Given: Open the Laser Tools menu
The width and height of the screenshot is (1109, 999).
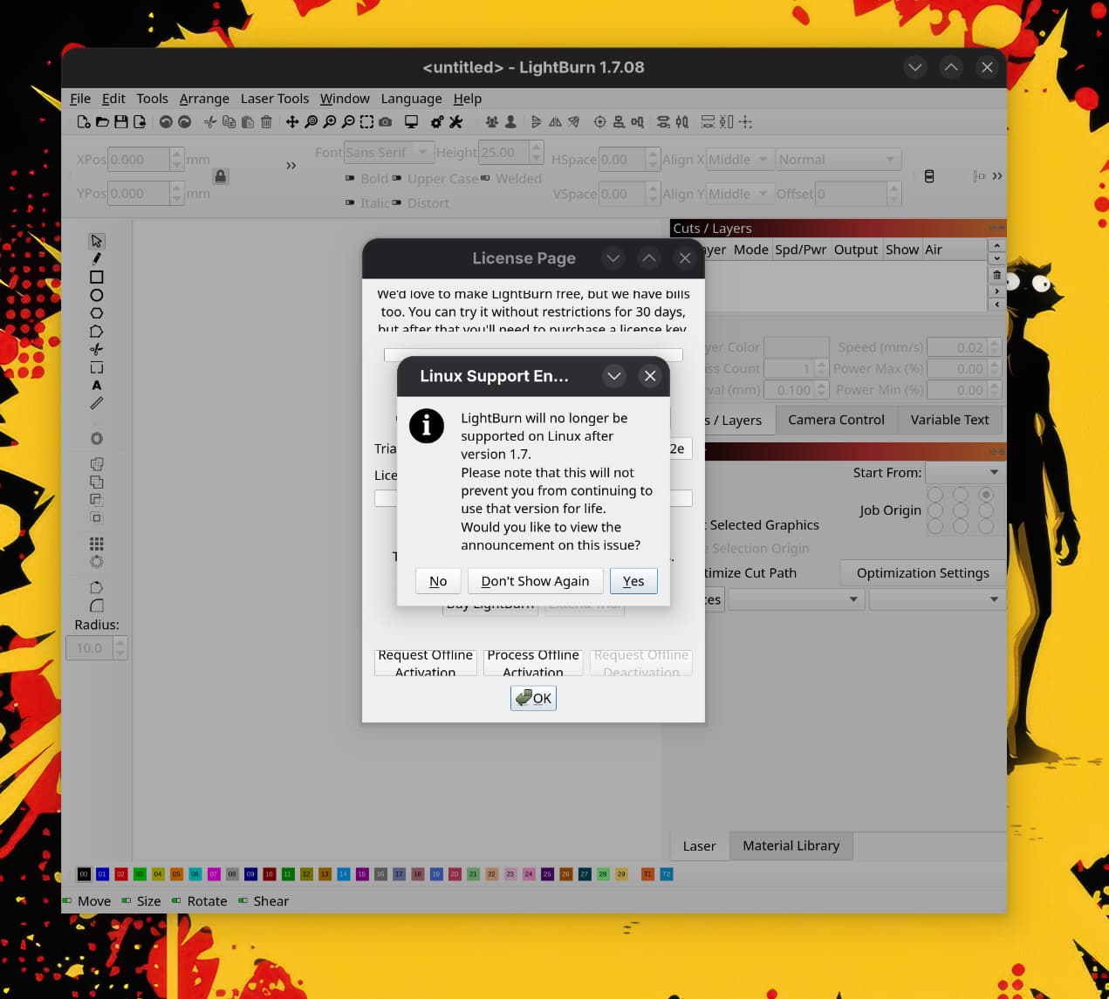Looking at the screenshot, I should pyautogui.click(x=275, y=99).
